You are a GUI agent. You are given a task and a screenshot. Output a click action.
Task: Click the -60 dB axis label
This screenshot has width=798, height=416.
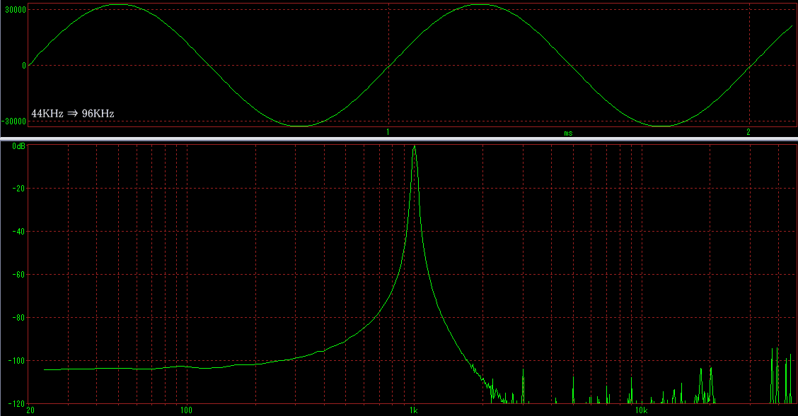pyautogui.click(x=18, y=275)
